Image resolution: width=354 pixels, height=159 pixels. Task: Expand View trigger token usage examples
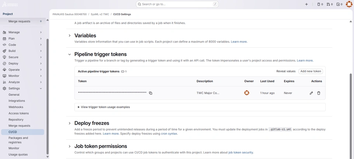pyautogui.click(x=104, y=107)
